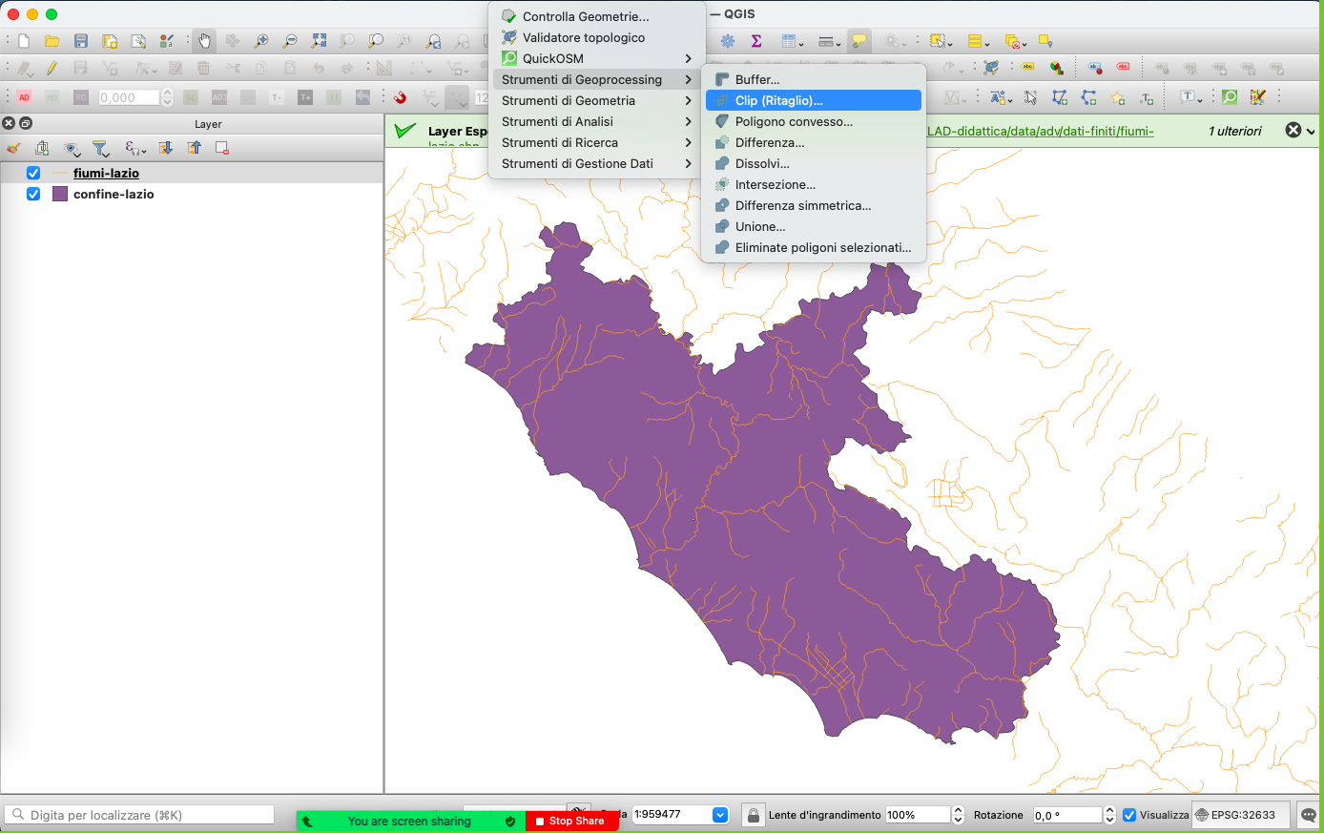Toggle editing with the yellow pencil icon

[52, 69]
